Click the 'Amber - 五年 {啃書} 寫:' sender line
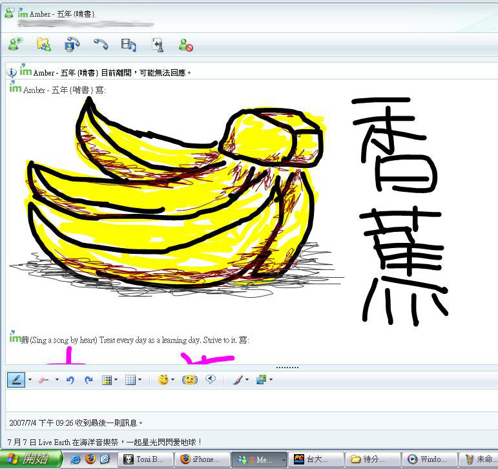 click(x=57, y=89)
